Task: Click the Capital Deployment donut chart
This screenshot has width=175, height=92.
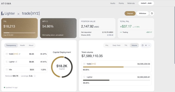Action: 62,67
